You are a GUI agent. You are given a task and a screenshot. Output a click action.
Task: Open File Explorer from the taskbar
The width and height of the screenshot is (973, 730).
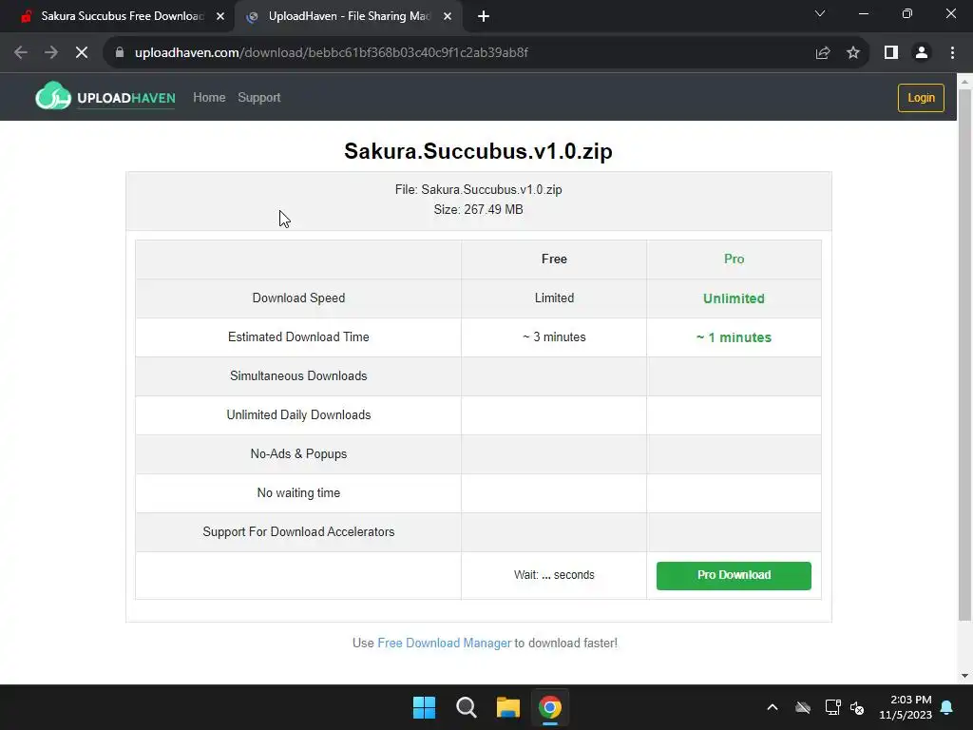pyautogui.click(x=507, y=707)
